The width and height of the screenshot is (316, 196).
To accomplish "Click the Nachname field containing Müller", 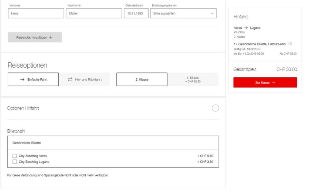I will 94,13.
